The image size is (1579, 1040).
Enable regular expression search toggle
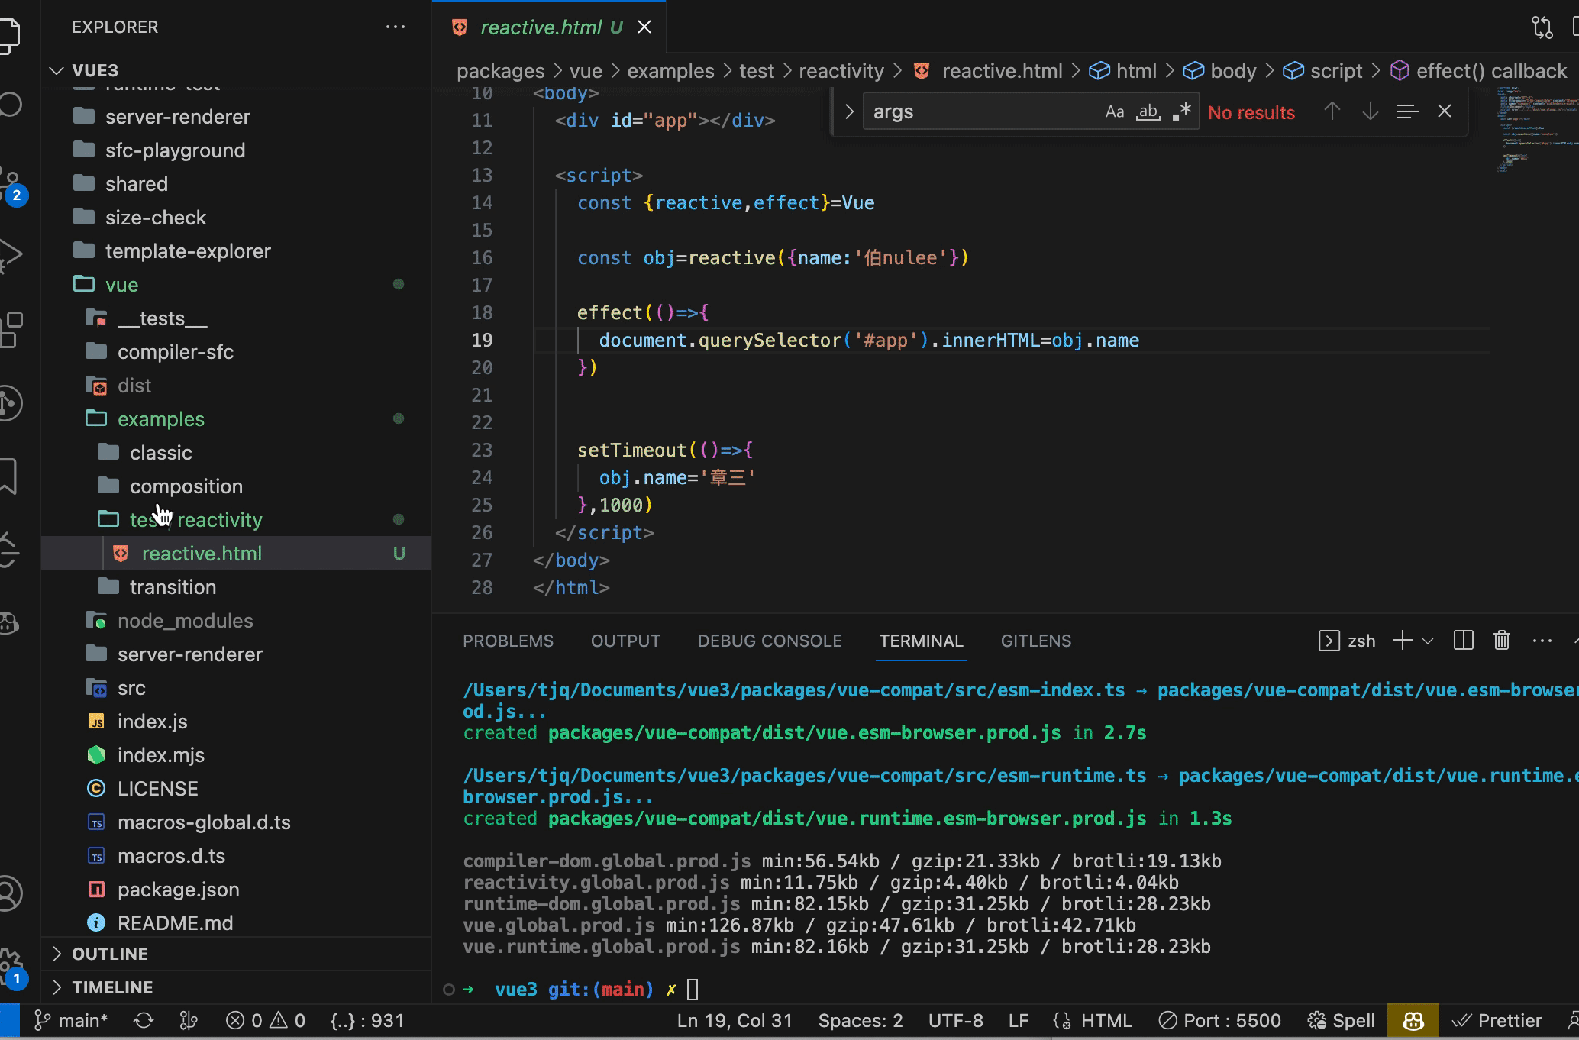pos(1181,112)
